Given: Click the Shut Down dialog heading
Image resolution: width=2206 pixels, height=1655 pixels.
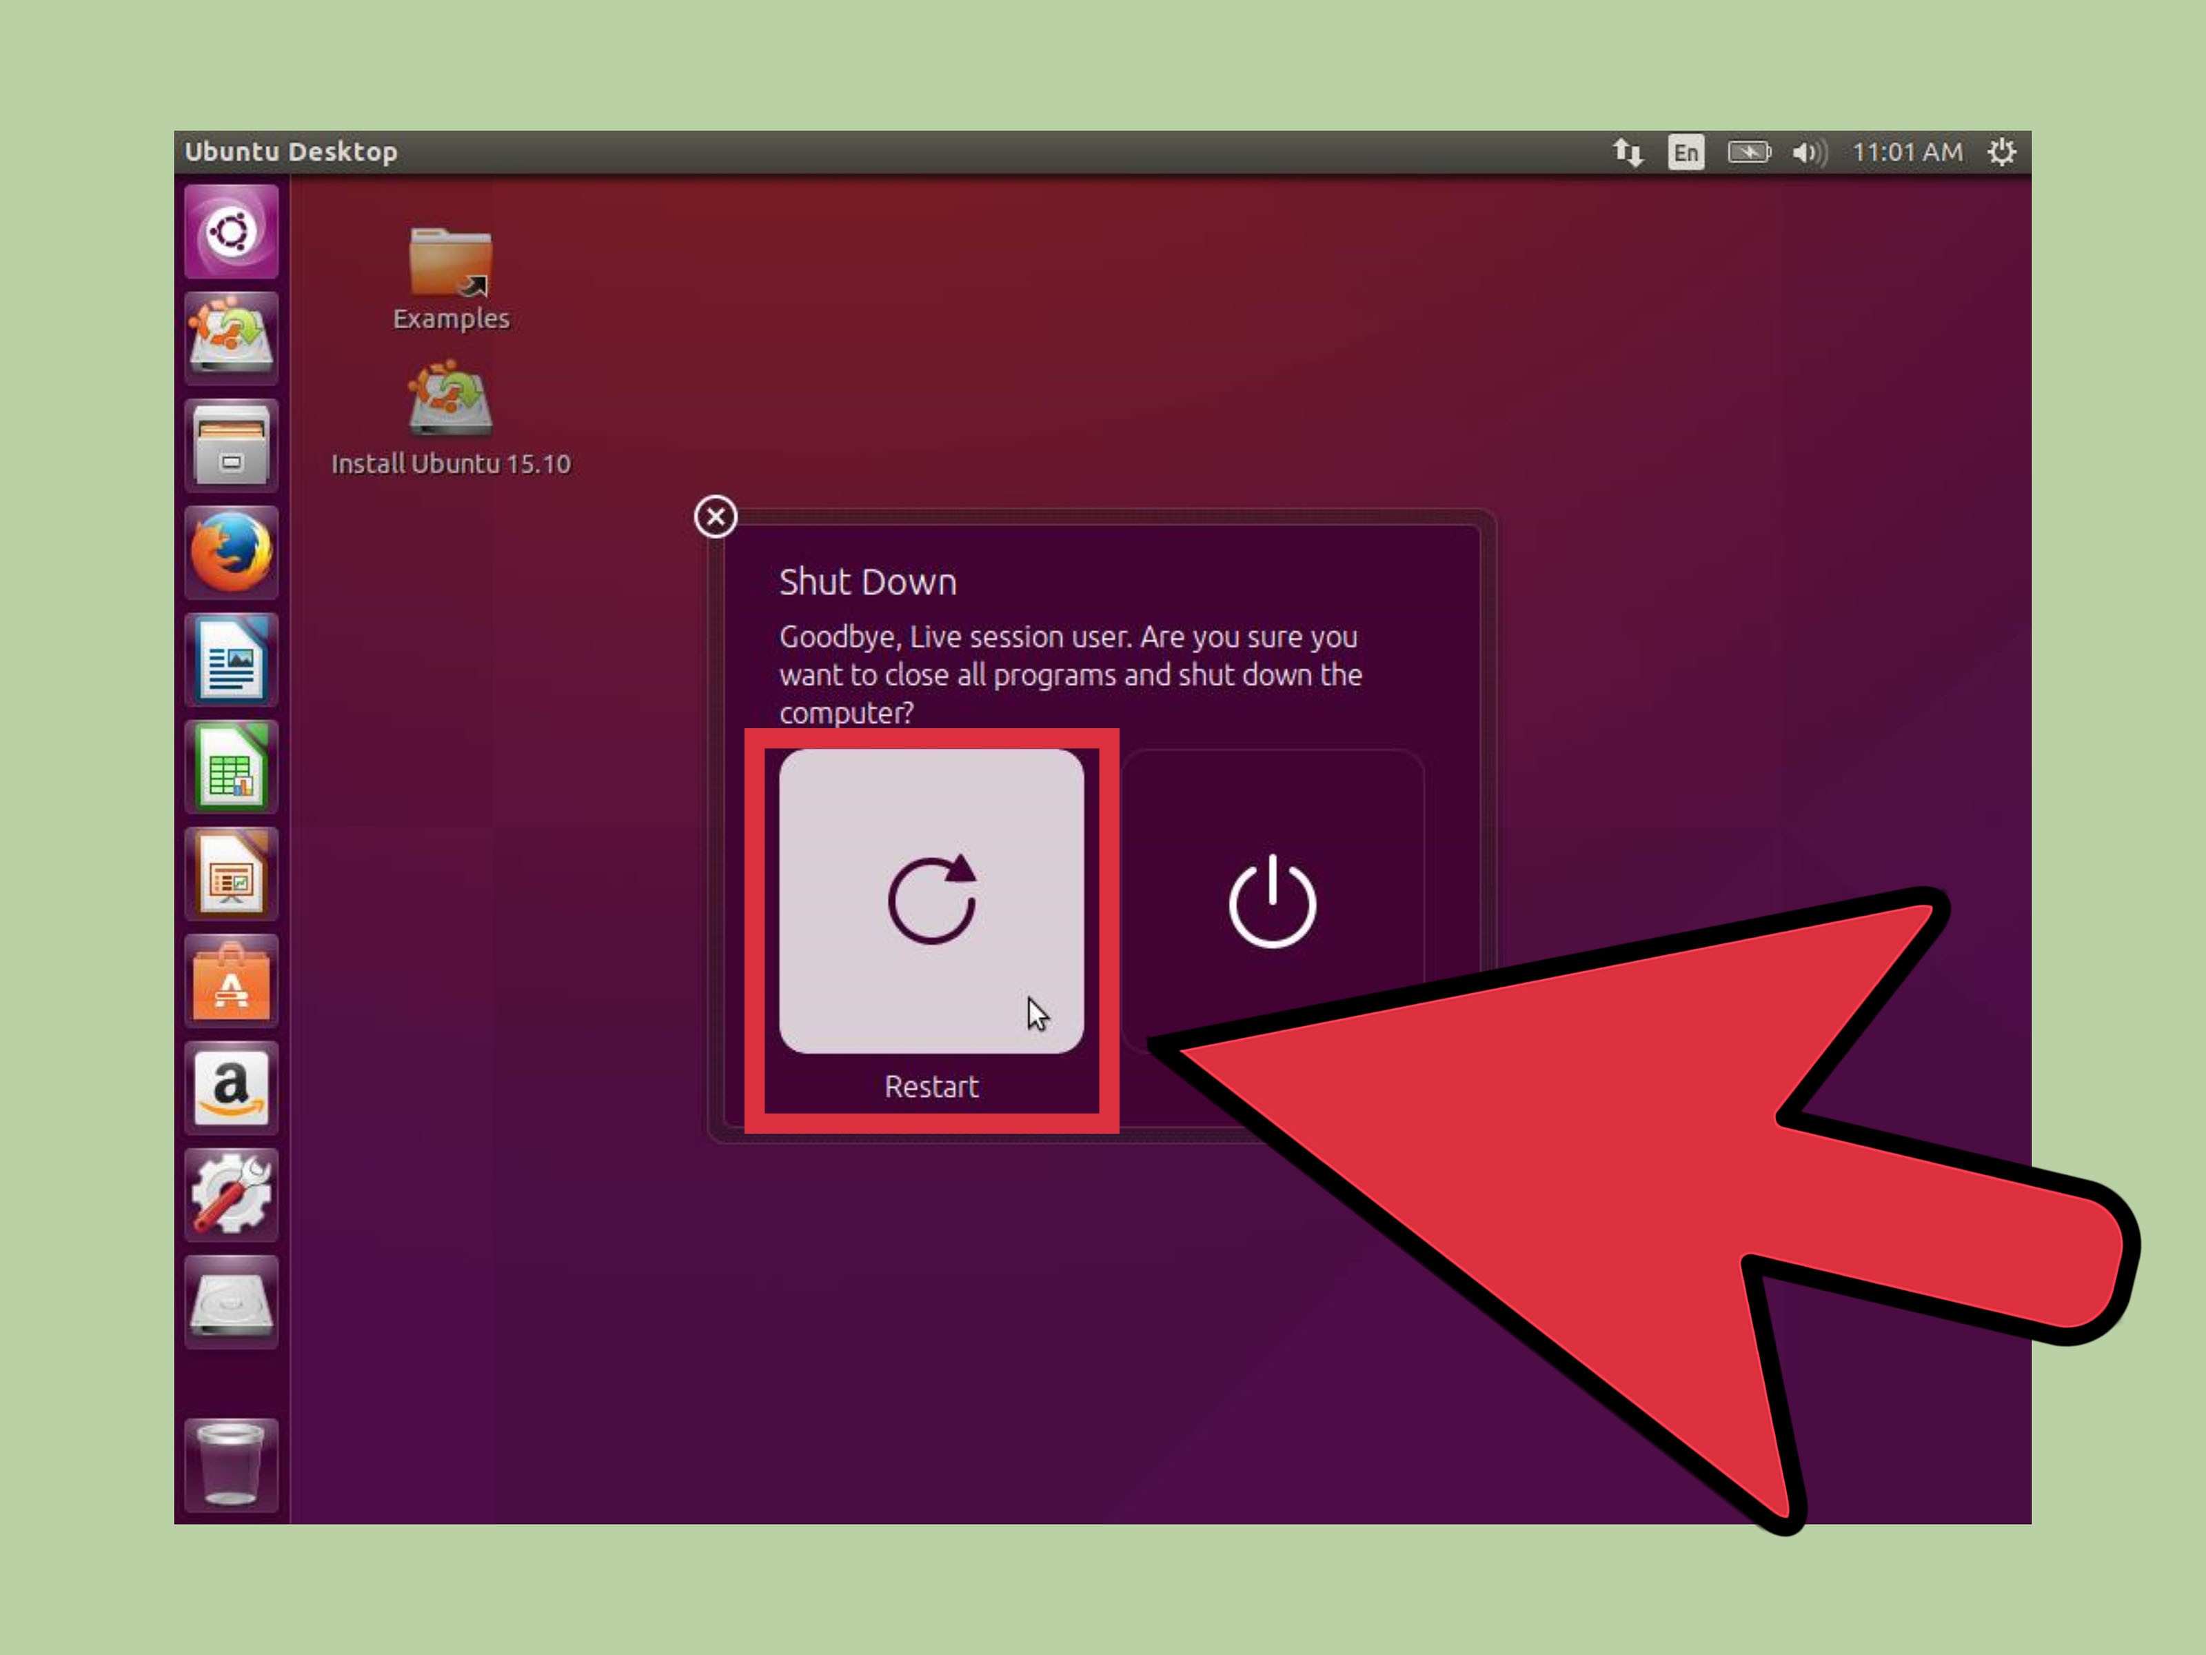Looking at the screenshot, I should click(x=868, y=581).
